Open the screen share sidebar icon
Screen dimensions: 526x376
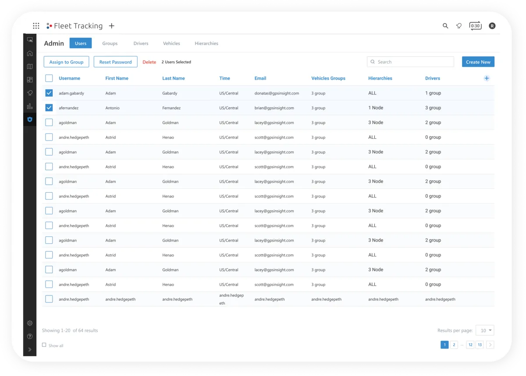[30, 40]
